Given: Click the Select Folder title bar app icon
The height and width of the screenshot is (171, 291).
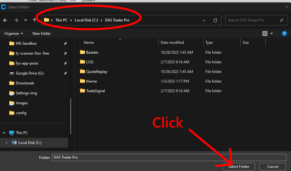Looking at the screenshot, I should click(4, 7).
